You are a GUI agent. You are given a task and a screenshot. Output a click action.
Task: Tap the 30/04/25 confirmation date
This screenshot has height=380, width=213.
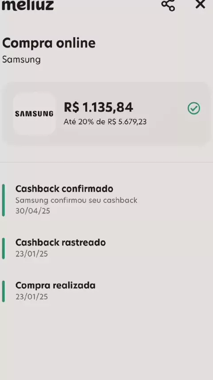coord(33,211)
